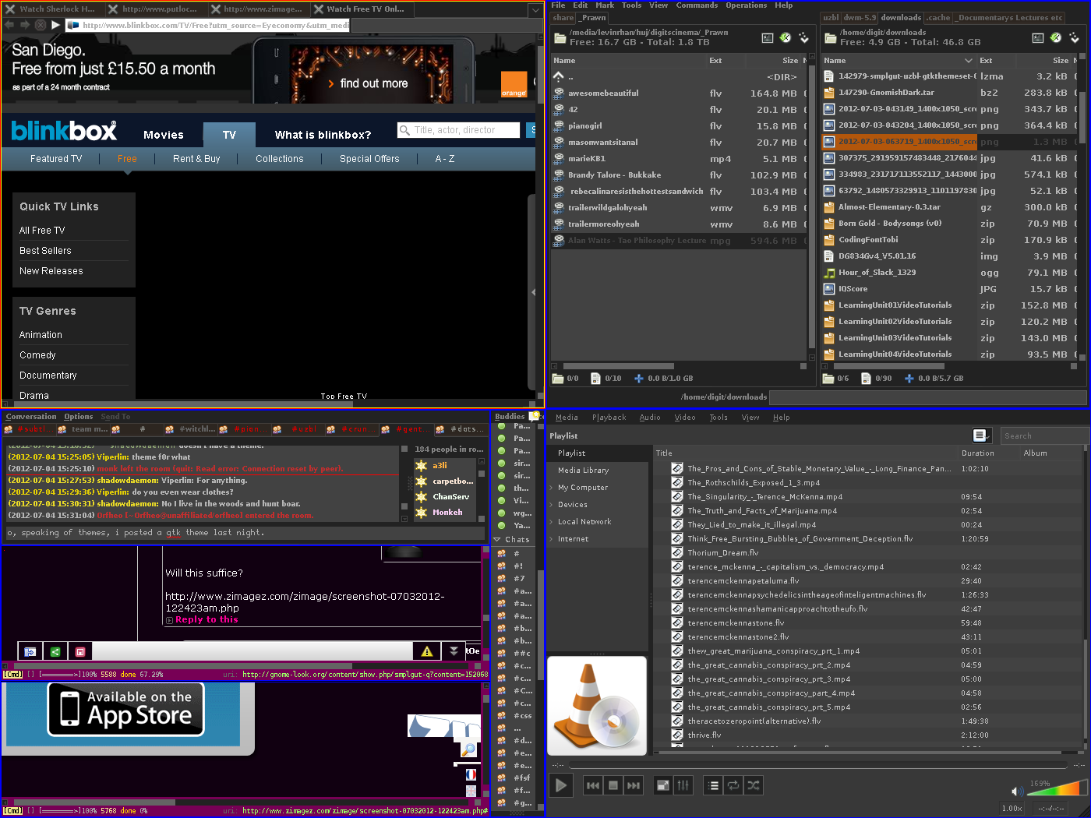
Task: Click Available on the App Store badge
Action: (126, 709)
